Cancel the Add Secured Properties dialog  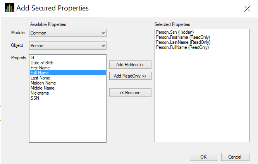(x=235, y=157)
